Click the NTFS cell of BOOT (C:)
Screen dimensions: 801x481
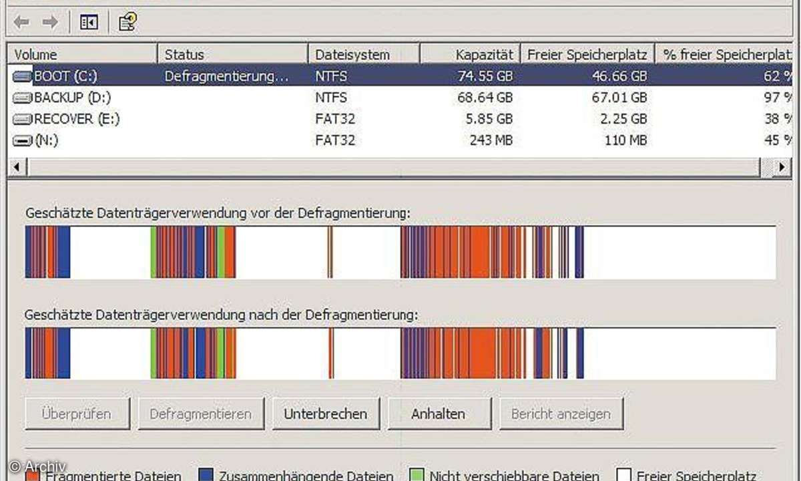331,76
